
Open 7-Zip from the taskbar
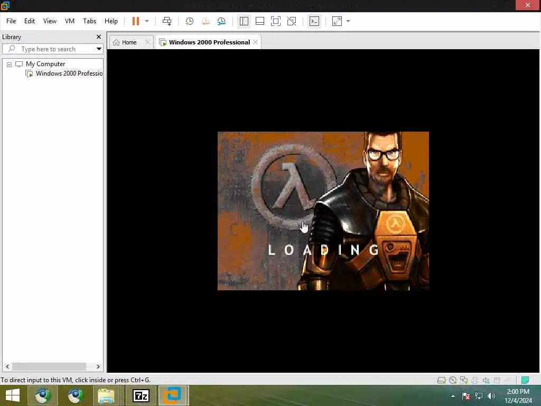(141, 395)
